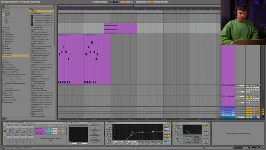Expand the second file result below the Echo folders

pos(30,18)
